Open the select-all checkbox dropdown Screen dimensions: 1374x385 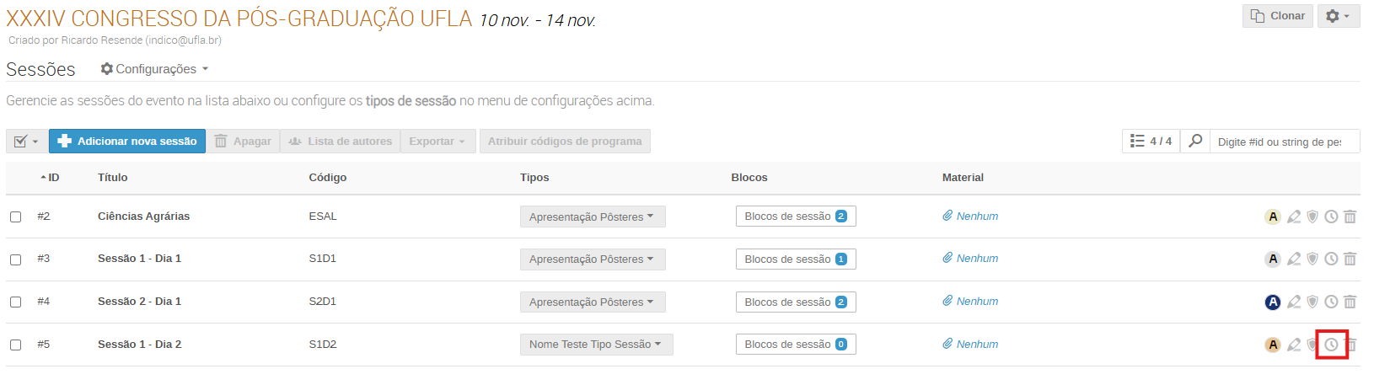[x=27, y=142]
